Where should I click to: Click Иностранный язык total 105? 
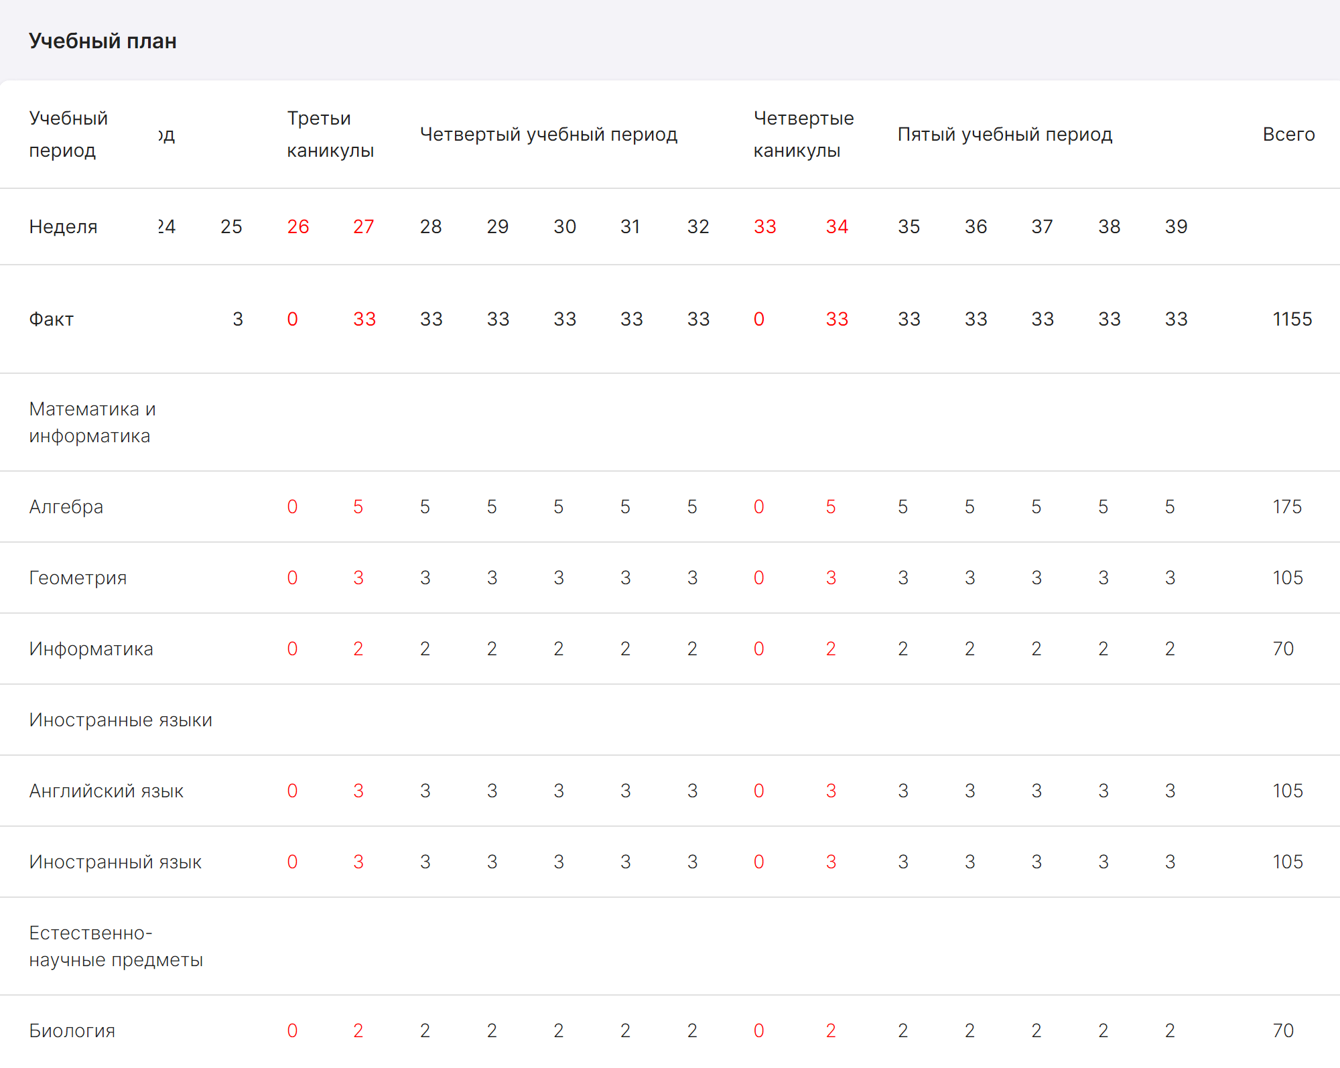coord(1288,862)
